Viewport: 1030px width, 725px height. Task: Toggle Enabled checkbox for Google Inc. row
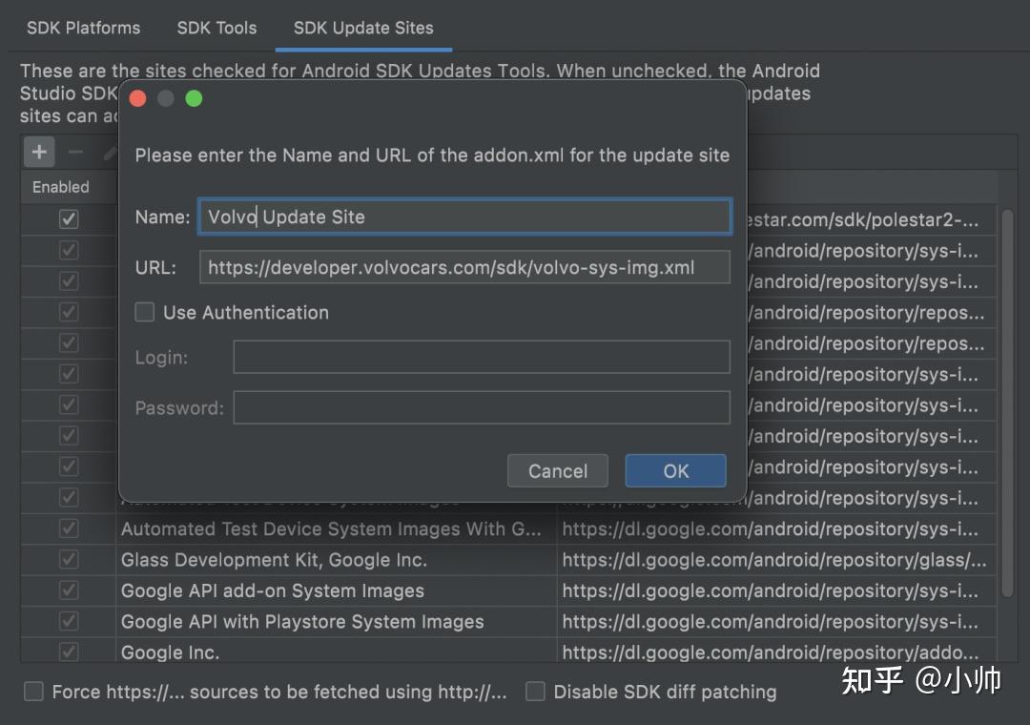pyautogui.click(x=69, y=652)
